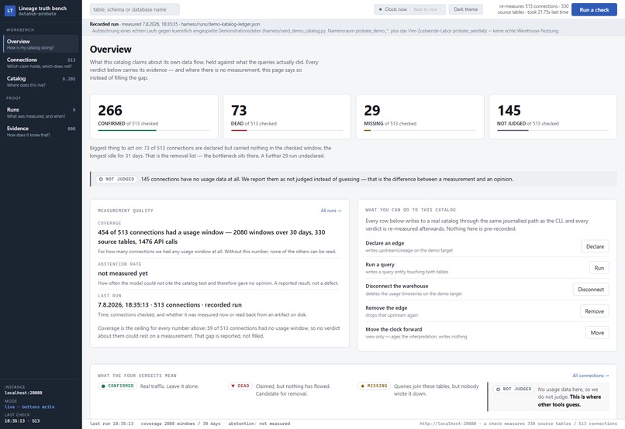Viewport: 625px width, 429px height.
Task: Click the Live – buttons write mode text
Action: (29, 407)
